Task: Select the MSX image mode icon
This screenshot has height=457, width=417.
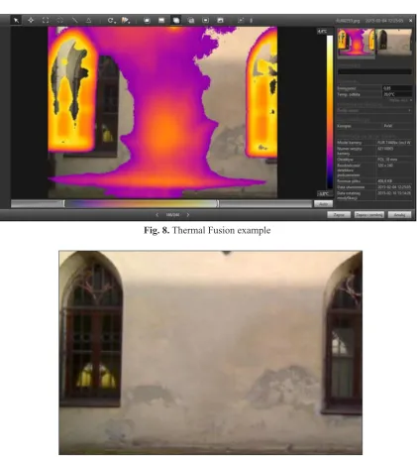Action: pyautogui.click(x=220, y=21)
